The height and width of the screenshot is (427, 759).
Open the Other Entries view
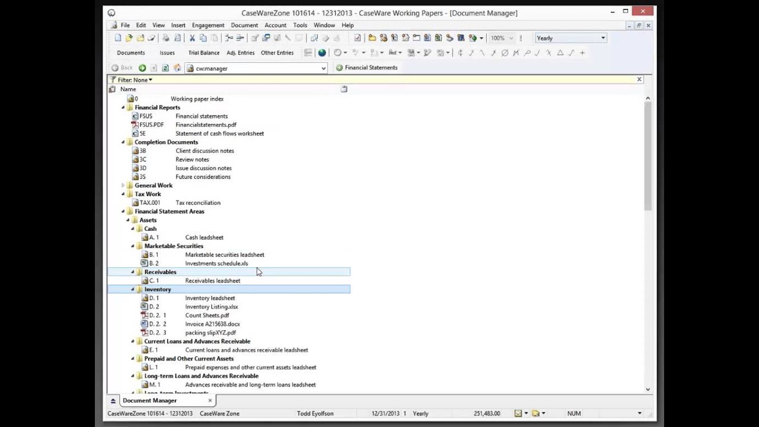click(277, 53)
